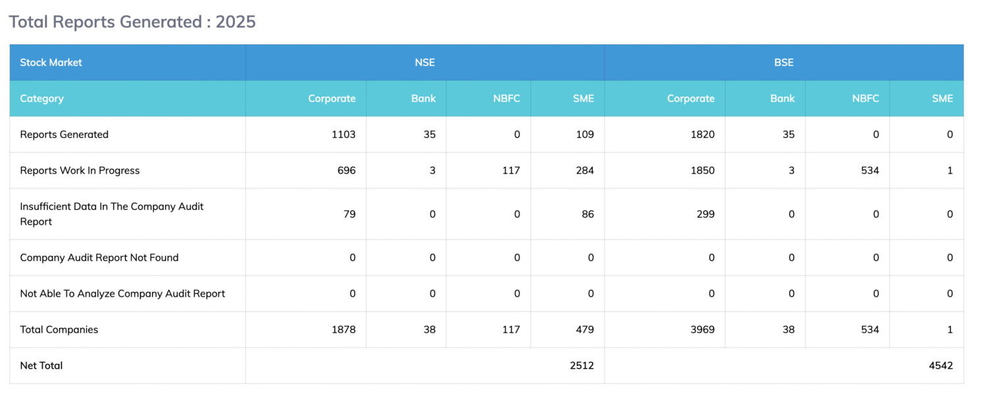986x401 pixels.
Task: Click the Insufficient Data In The Company Audit Report label
Action: click(x=112, y=214)
